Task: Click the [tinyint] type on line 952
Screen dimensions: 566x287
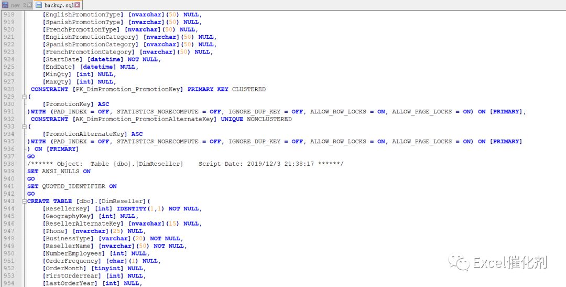Action: (x=107, y=268)
